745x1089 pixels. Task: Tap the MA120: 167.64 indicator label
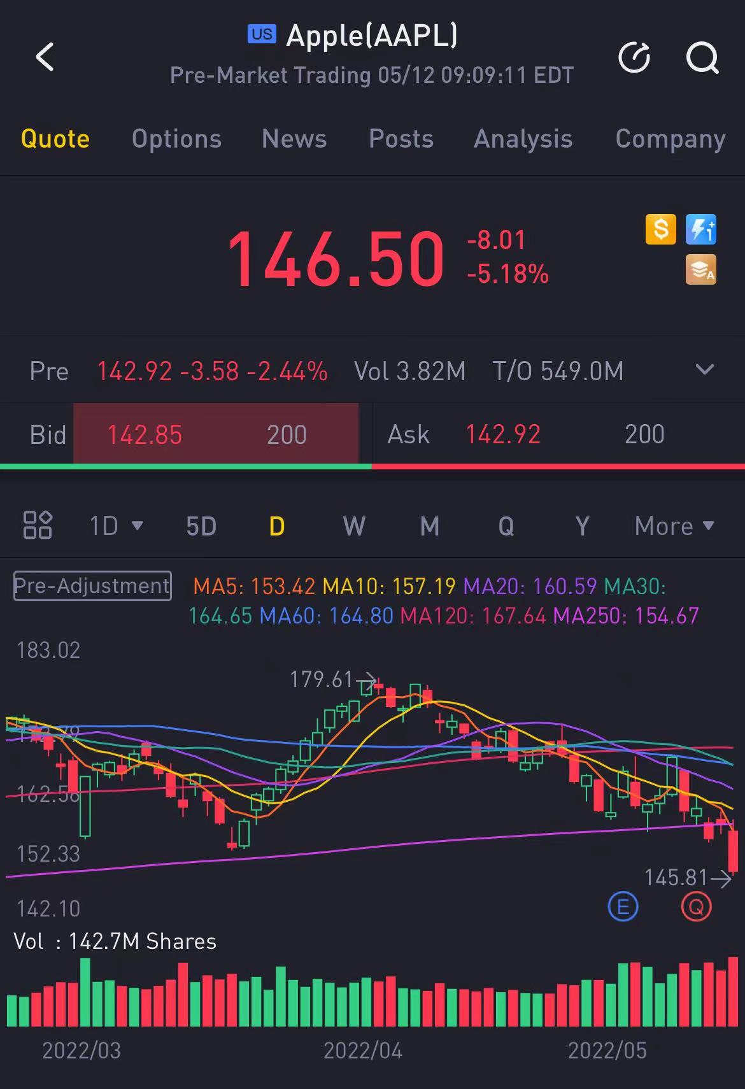(x=473, y=615)
